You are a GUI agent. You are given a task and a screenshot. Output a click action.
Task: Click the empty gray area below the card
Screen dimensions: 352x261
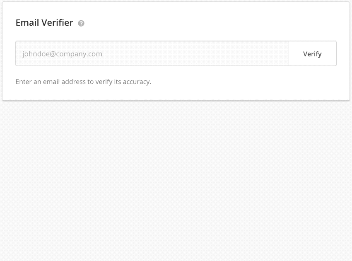tap(176, 180)
